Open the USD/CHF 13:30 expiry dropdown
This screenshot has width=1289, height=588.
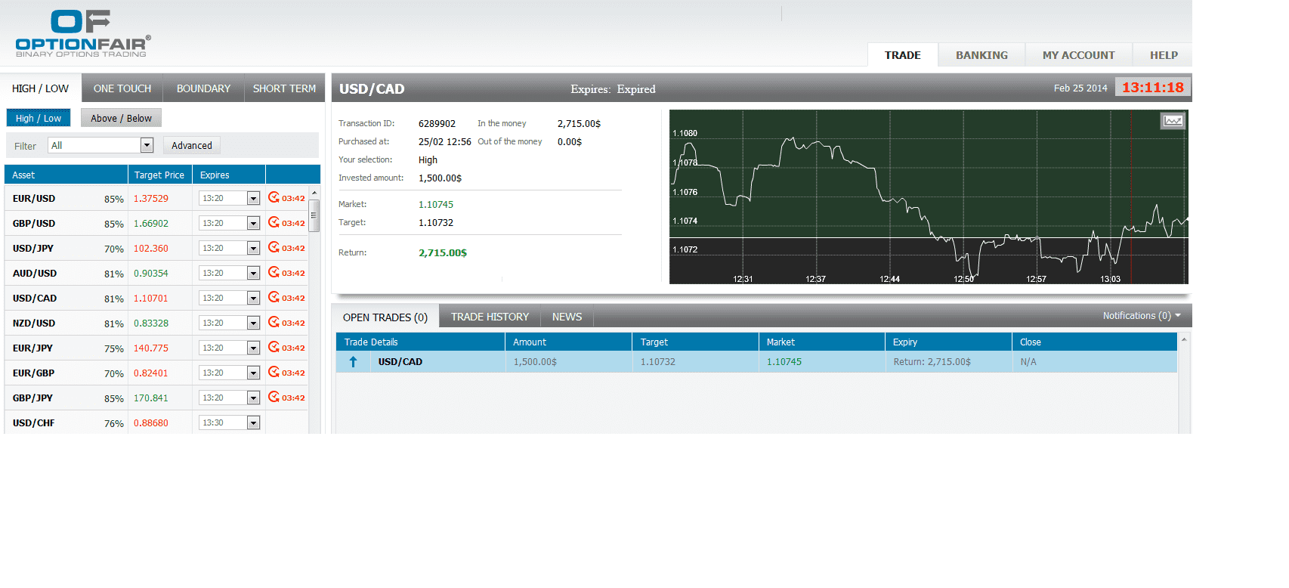[253, 423]
